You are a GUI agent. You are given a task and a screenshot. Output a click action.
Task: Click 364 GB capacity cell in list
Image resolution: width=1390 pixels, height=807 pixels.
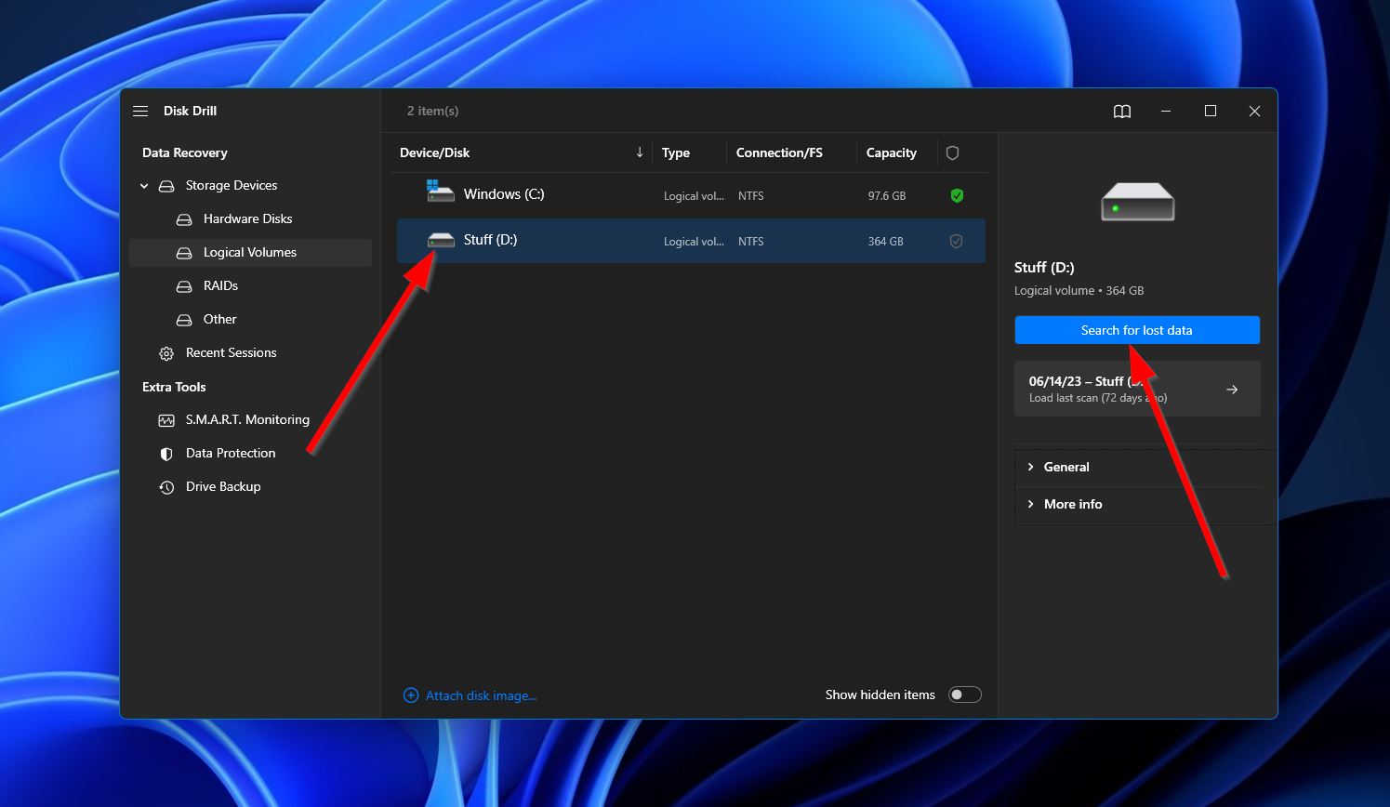click(885, 242)
